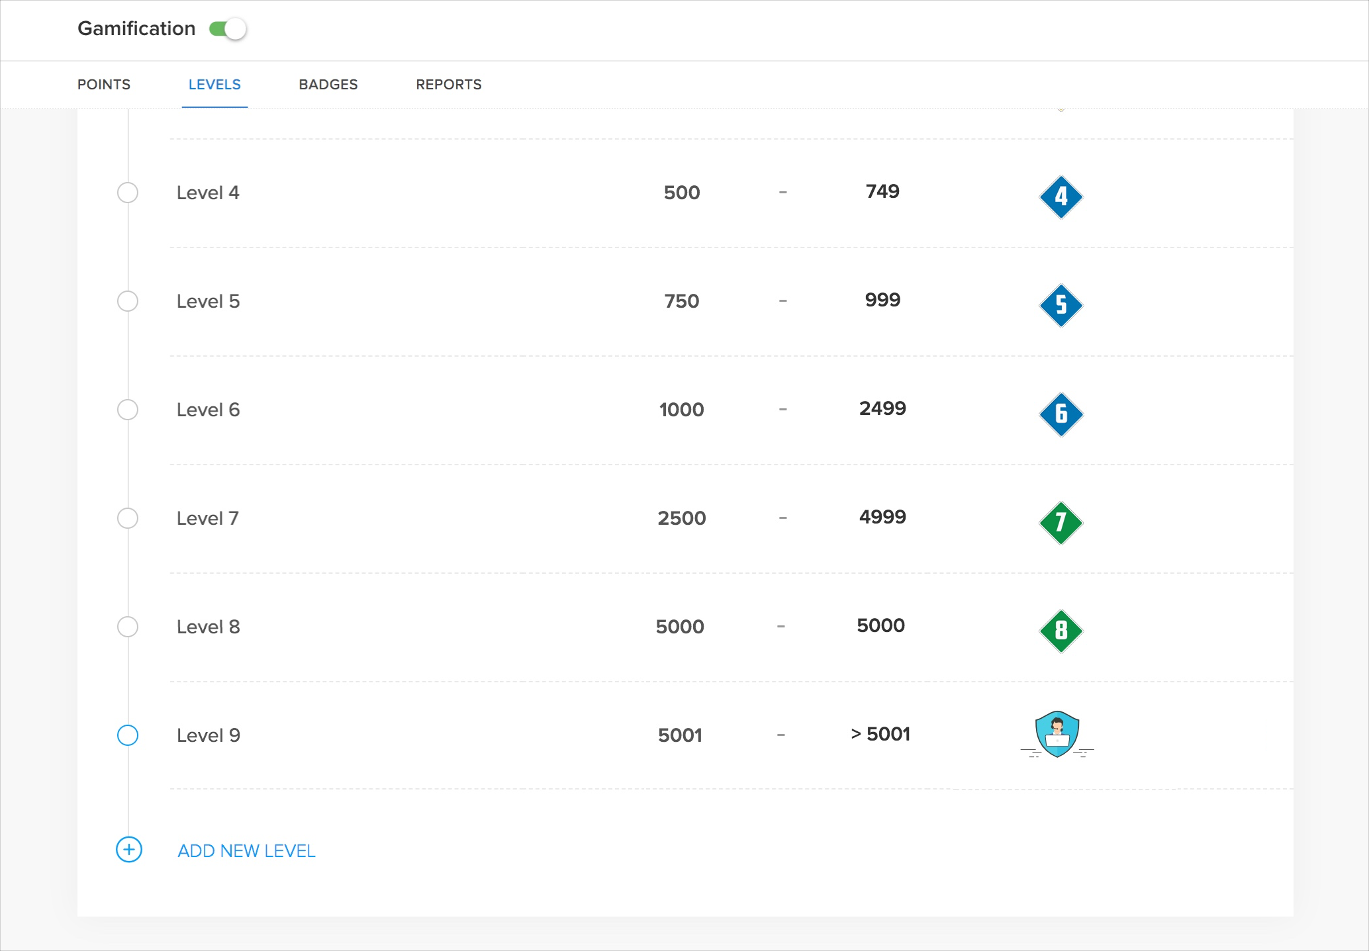The height and width of the screenshot is (951, 1369).
Task: Click the Level 9 shield agent badge
Action: (1057, 734)
